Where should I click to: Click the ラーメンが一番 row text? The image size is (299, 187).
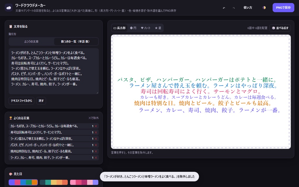click(40, 157)
